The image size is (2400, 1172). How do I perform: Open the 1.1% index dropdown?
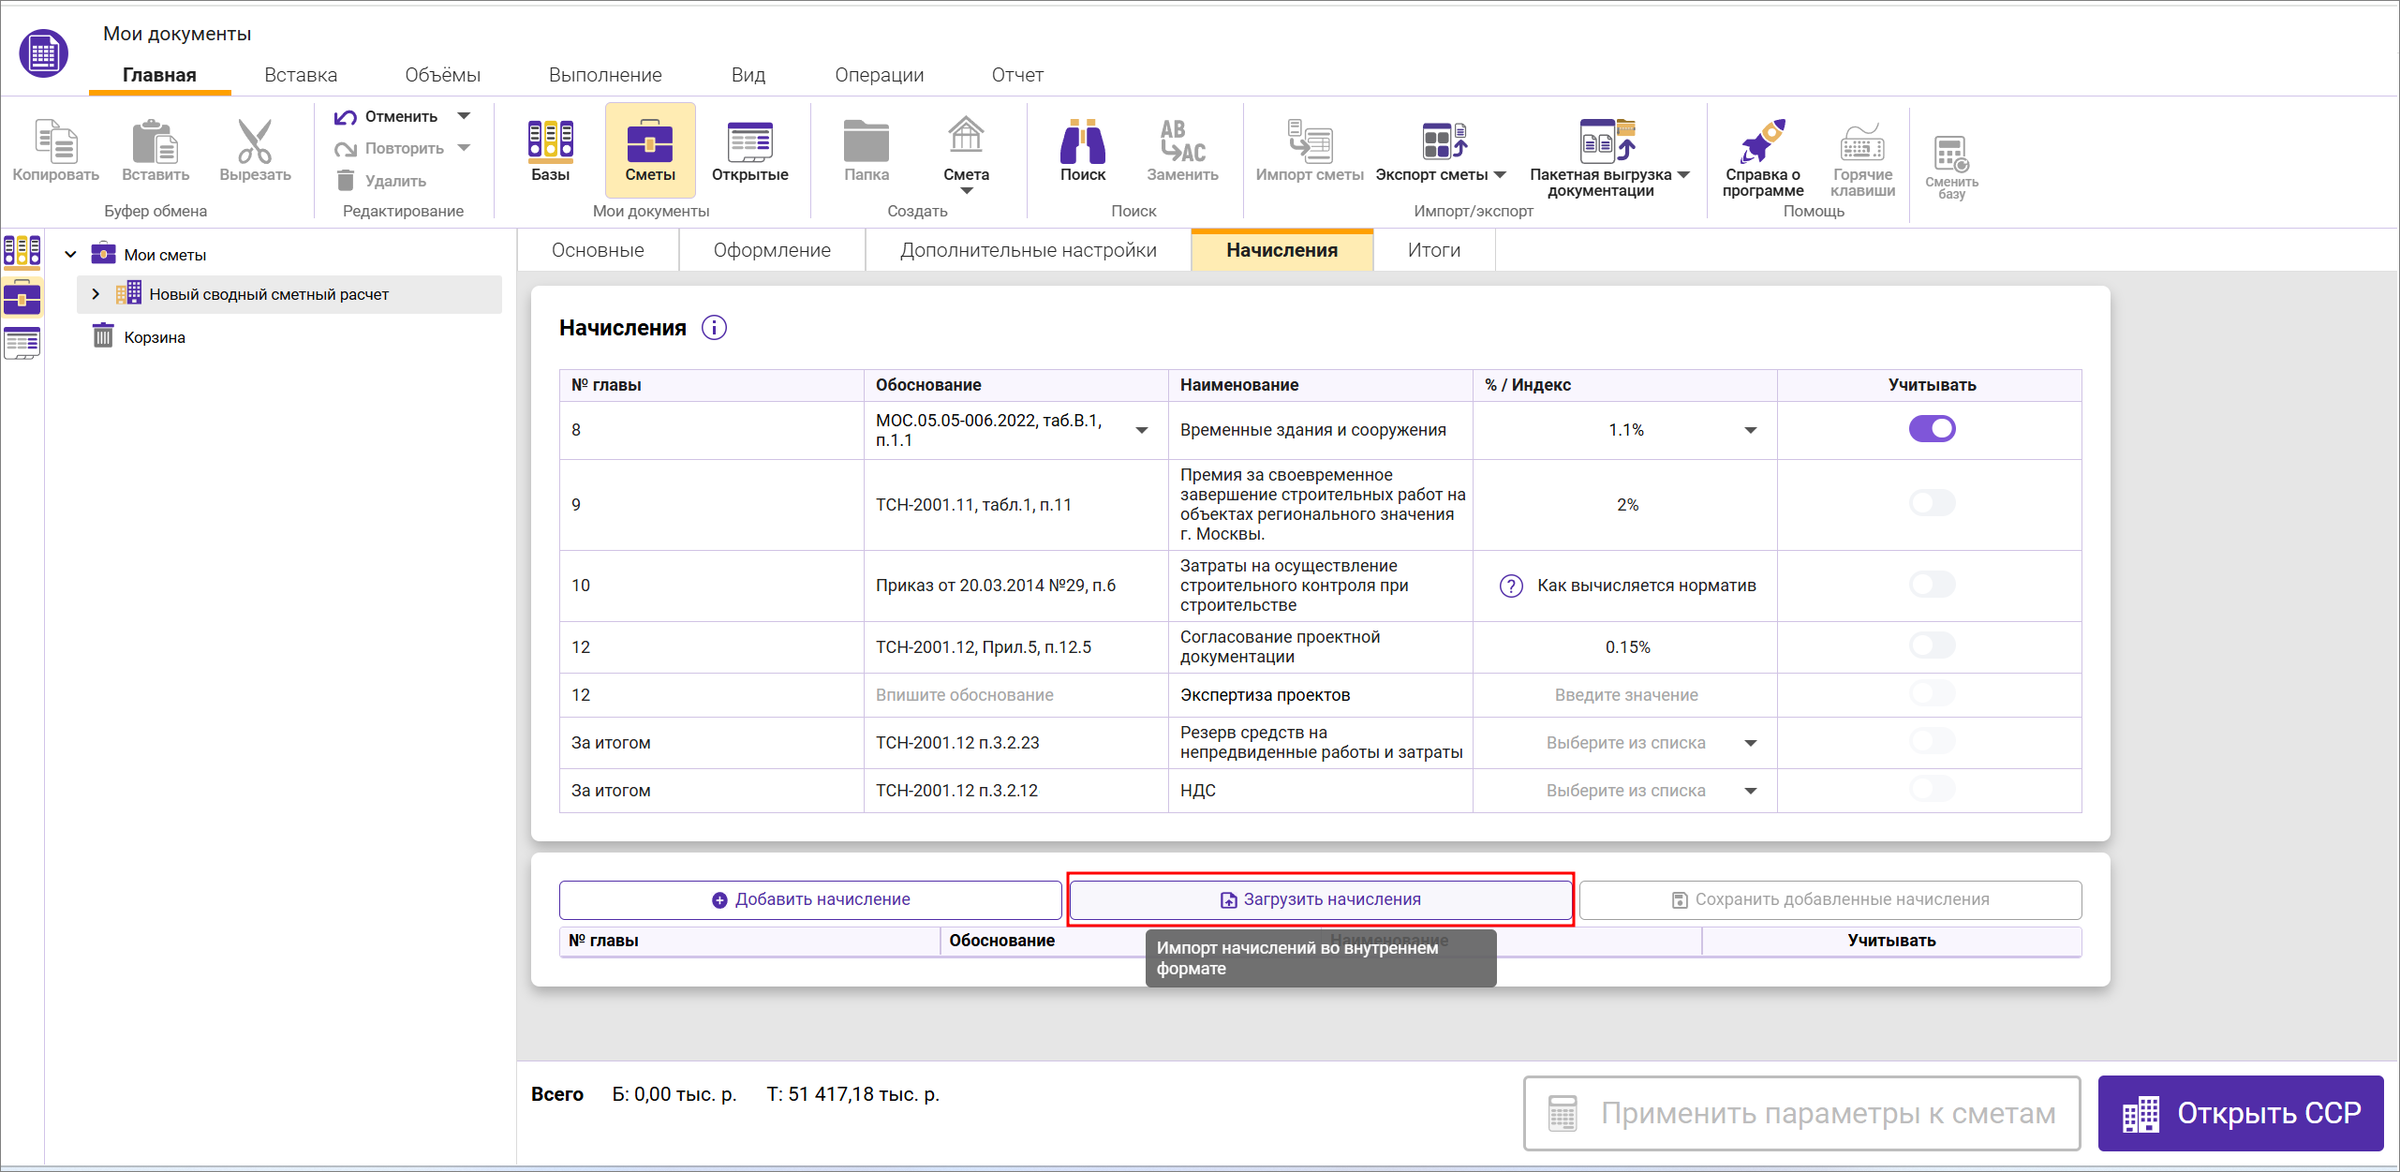(1750, 430)
